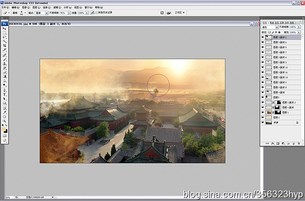Click the lock-all padlock icon in layers panel
Screen dimensions: 305x201
click(x=280, y=32)
